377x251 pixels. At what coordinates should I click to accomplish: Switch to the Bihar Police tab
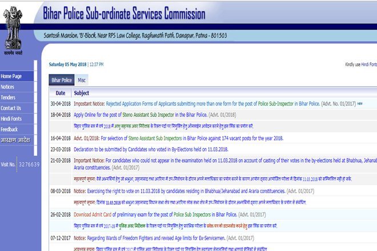click(62, 80)
